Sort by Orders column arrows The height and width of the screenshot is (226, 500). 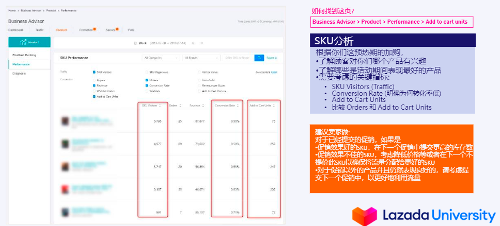click(x=180, y=106)
